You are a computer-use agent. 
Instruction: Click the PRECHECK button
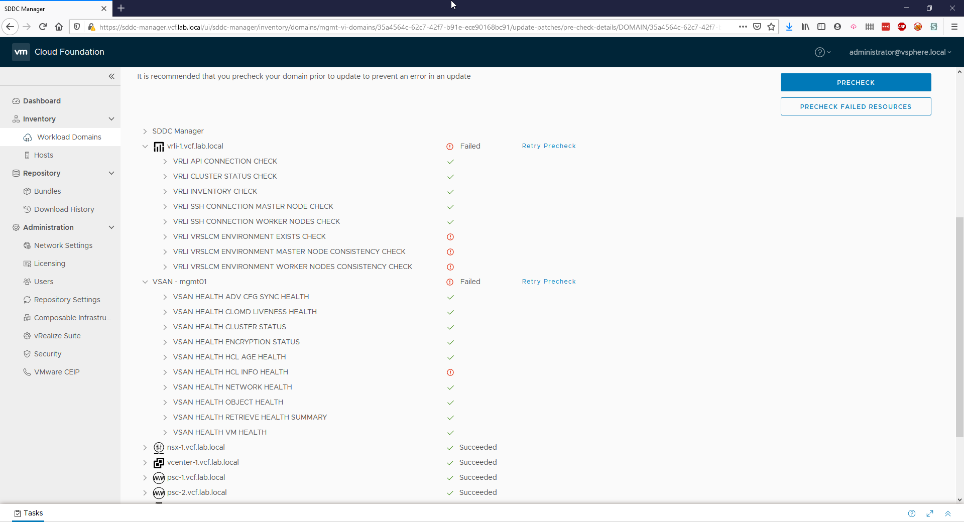856,82
